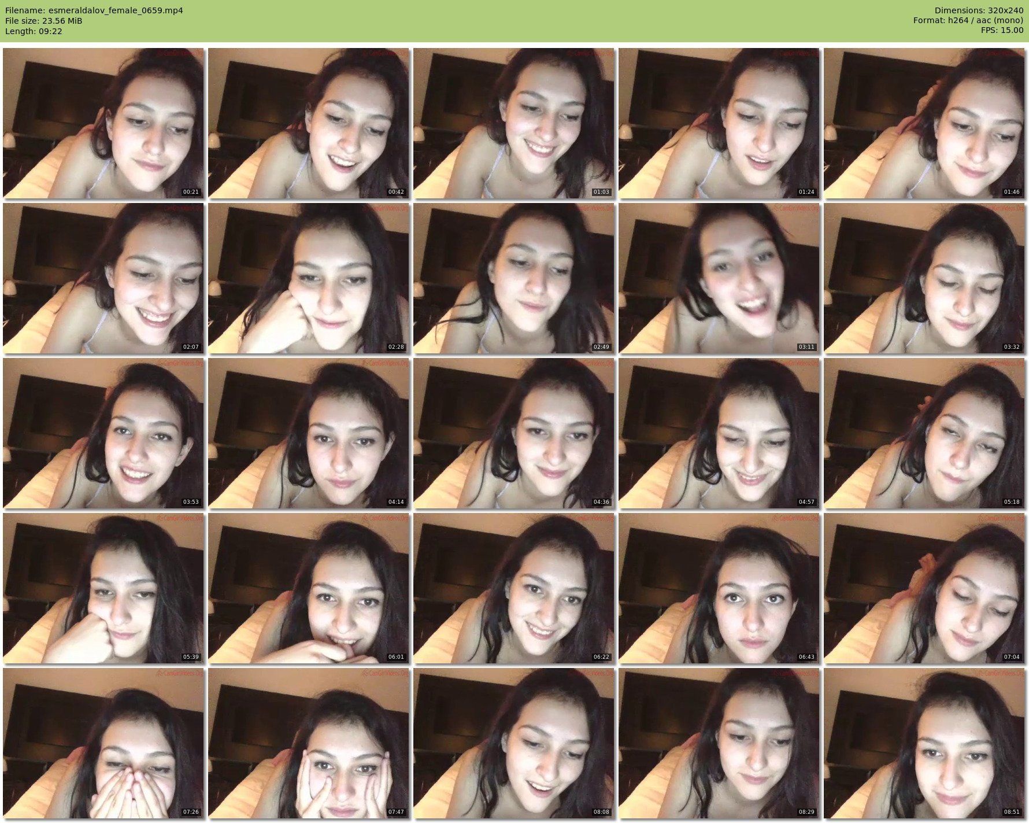This screenshot has height=823, width=1029.
Task: Pick the frame timestamped 06:22
Action: click(x=514, y=588)
